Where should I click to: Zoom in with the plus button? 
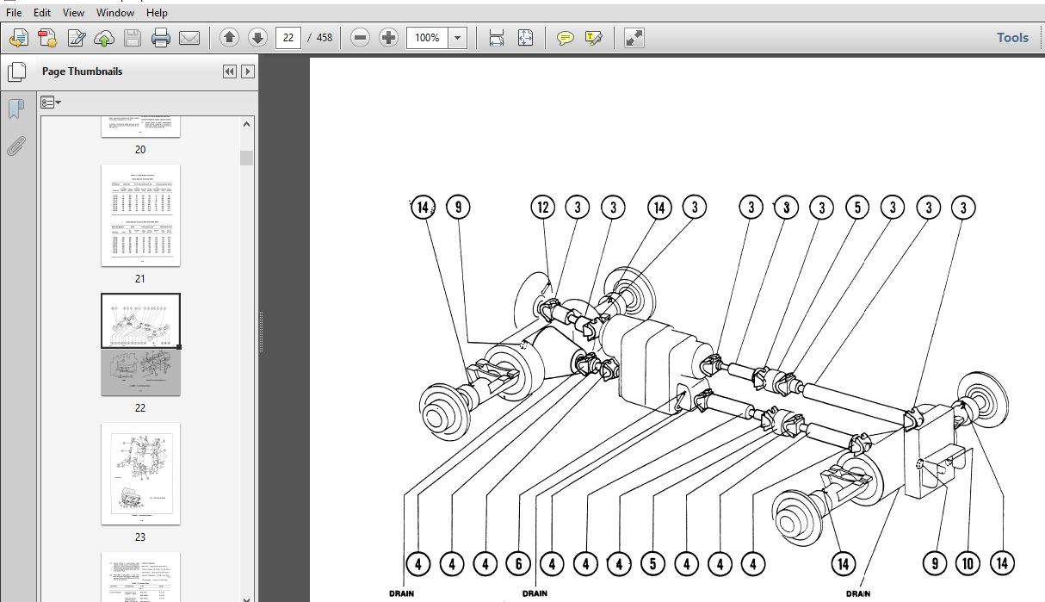tap(388, 38)
